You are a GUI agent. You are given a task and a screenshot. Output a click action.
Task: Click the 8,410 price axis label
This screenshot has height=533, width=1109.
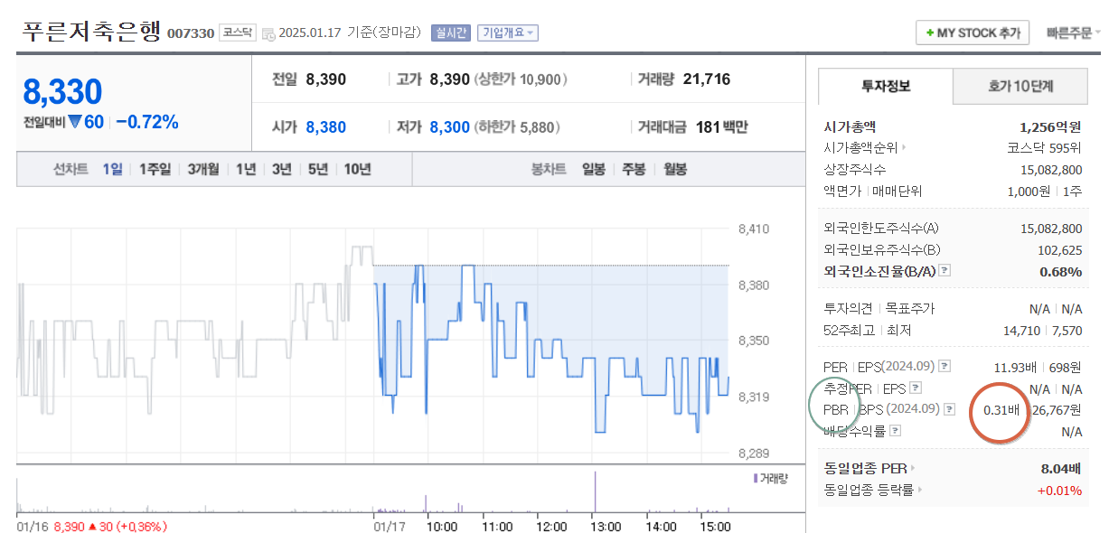(x=753, y=229)
